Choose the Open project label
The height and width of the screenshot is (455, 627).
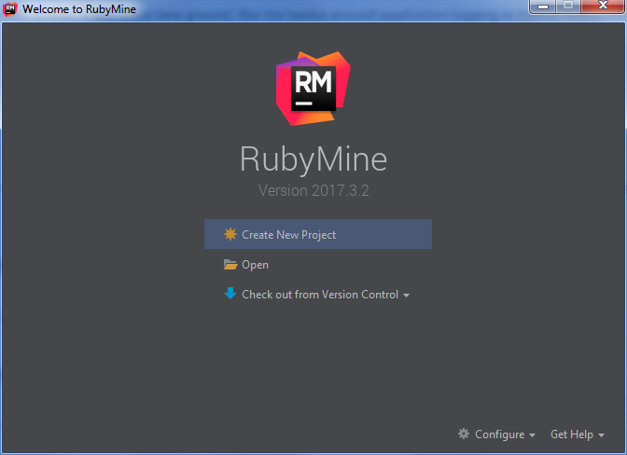tap(255, 265)
